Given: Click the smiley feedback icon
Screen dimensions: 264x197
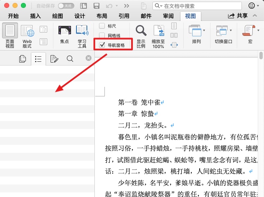Looking at the screenshot, I should coord(251,6).
